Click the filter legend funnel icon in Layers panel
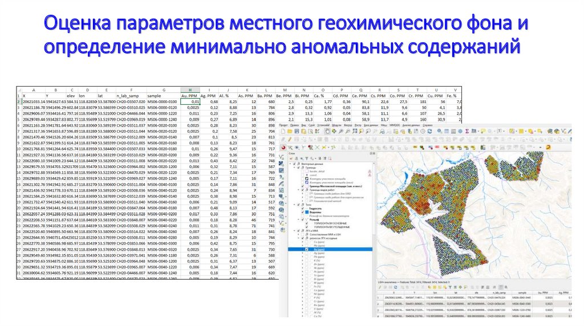The width and height of the screenshot is (584, 327). click(306, 158)
